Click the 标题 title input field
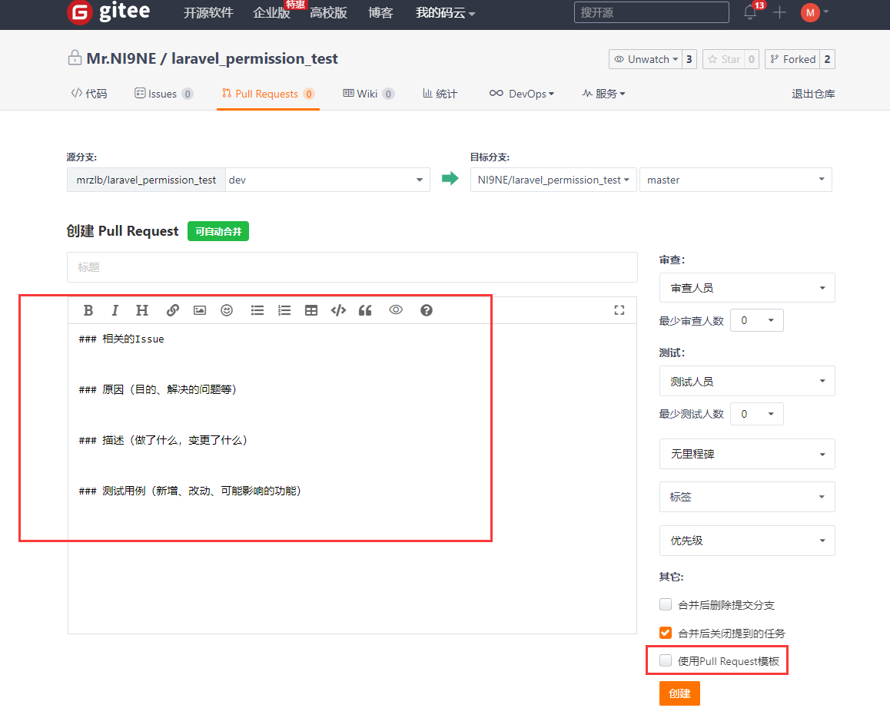890x708 pixels. pos(352,267)
